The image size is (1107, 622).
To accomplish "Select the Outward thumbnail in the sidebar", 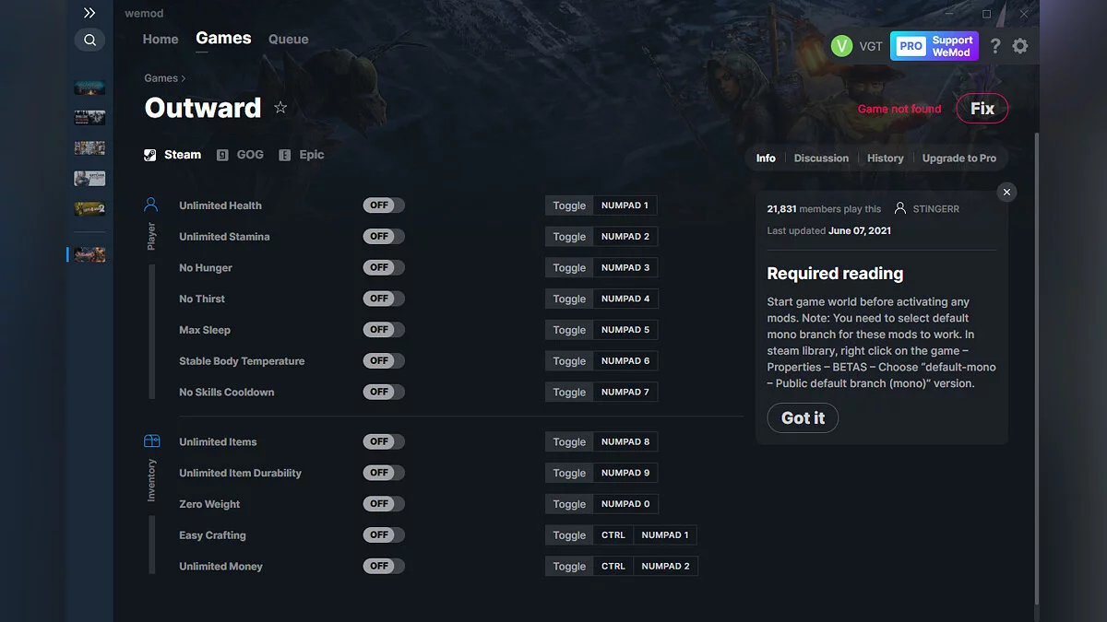I will pyautogui.click(x=89, y=253).
